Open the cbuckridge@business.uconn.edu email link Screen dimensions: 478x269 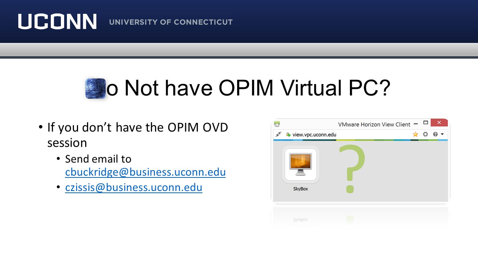(x=145, y=172)
